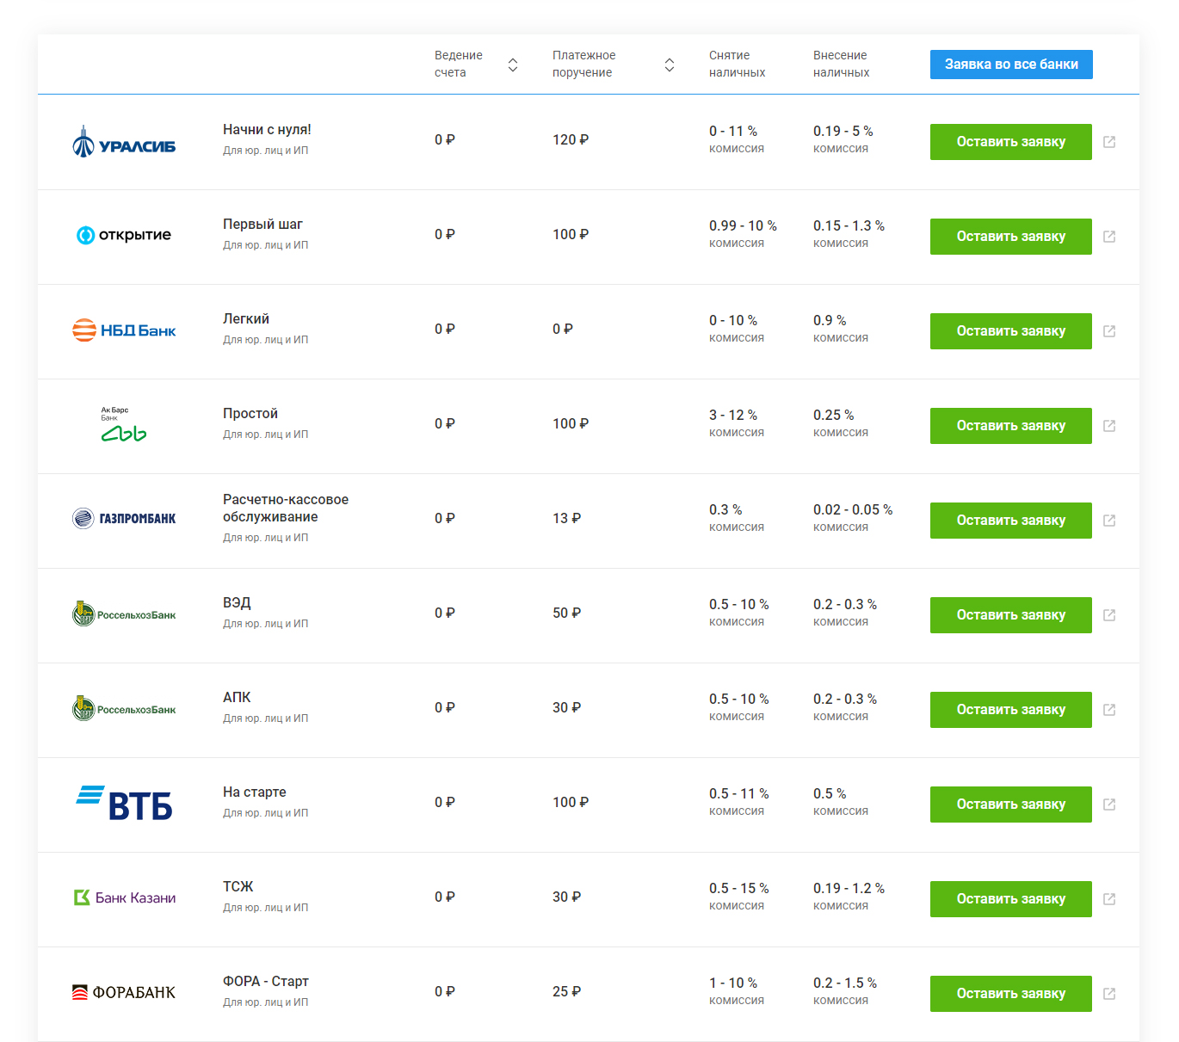1179x1042 pixels.
Task: Click the ВЭД tariff name
Action: tap(237, 603)
